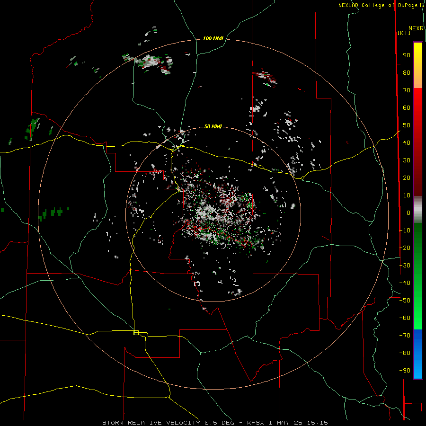
Task: Click the 50 NMI range ring label
Action: point(213,126)
